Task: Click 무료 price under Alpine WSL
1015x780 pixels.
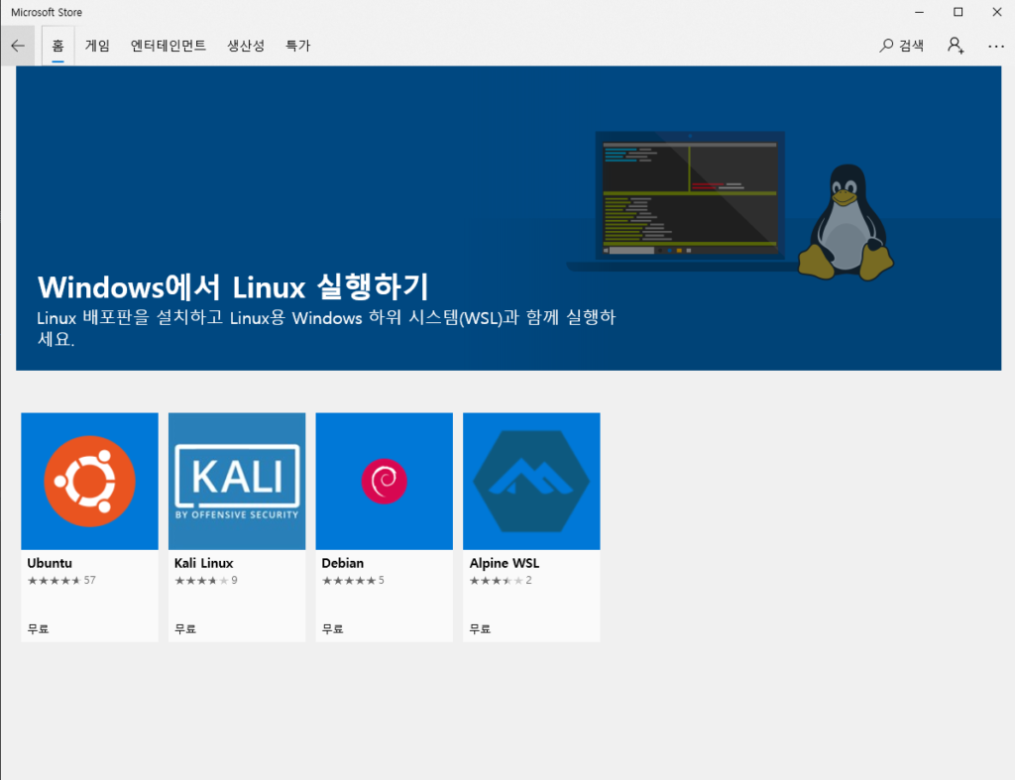Action: [x=480, y=628]
